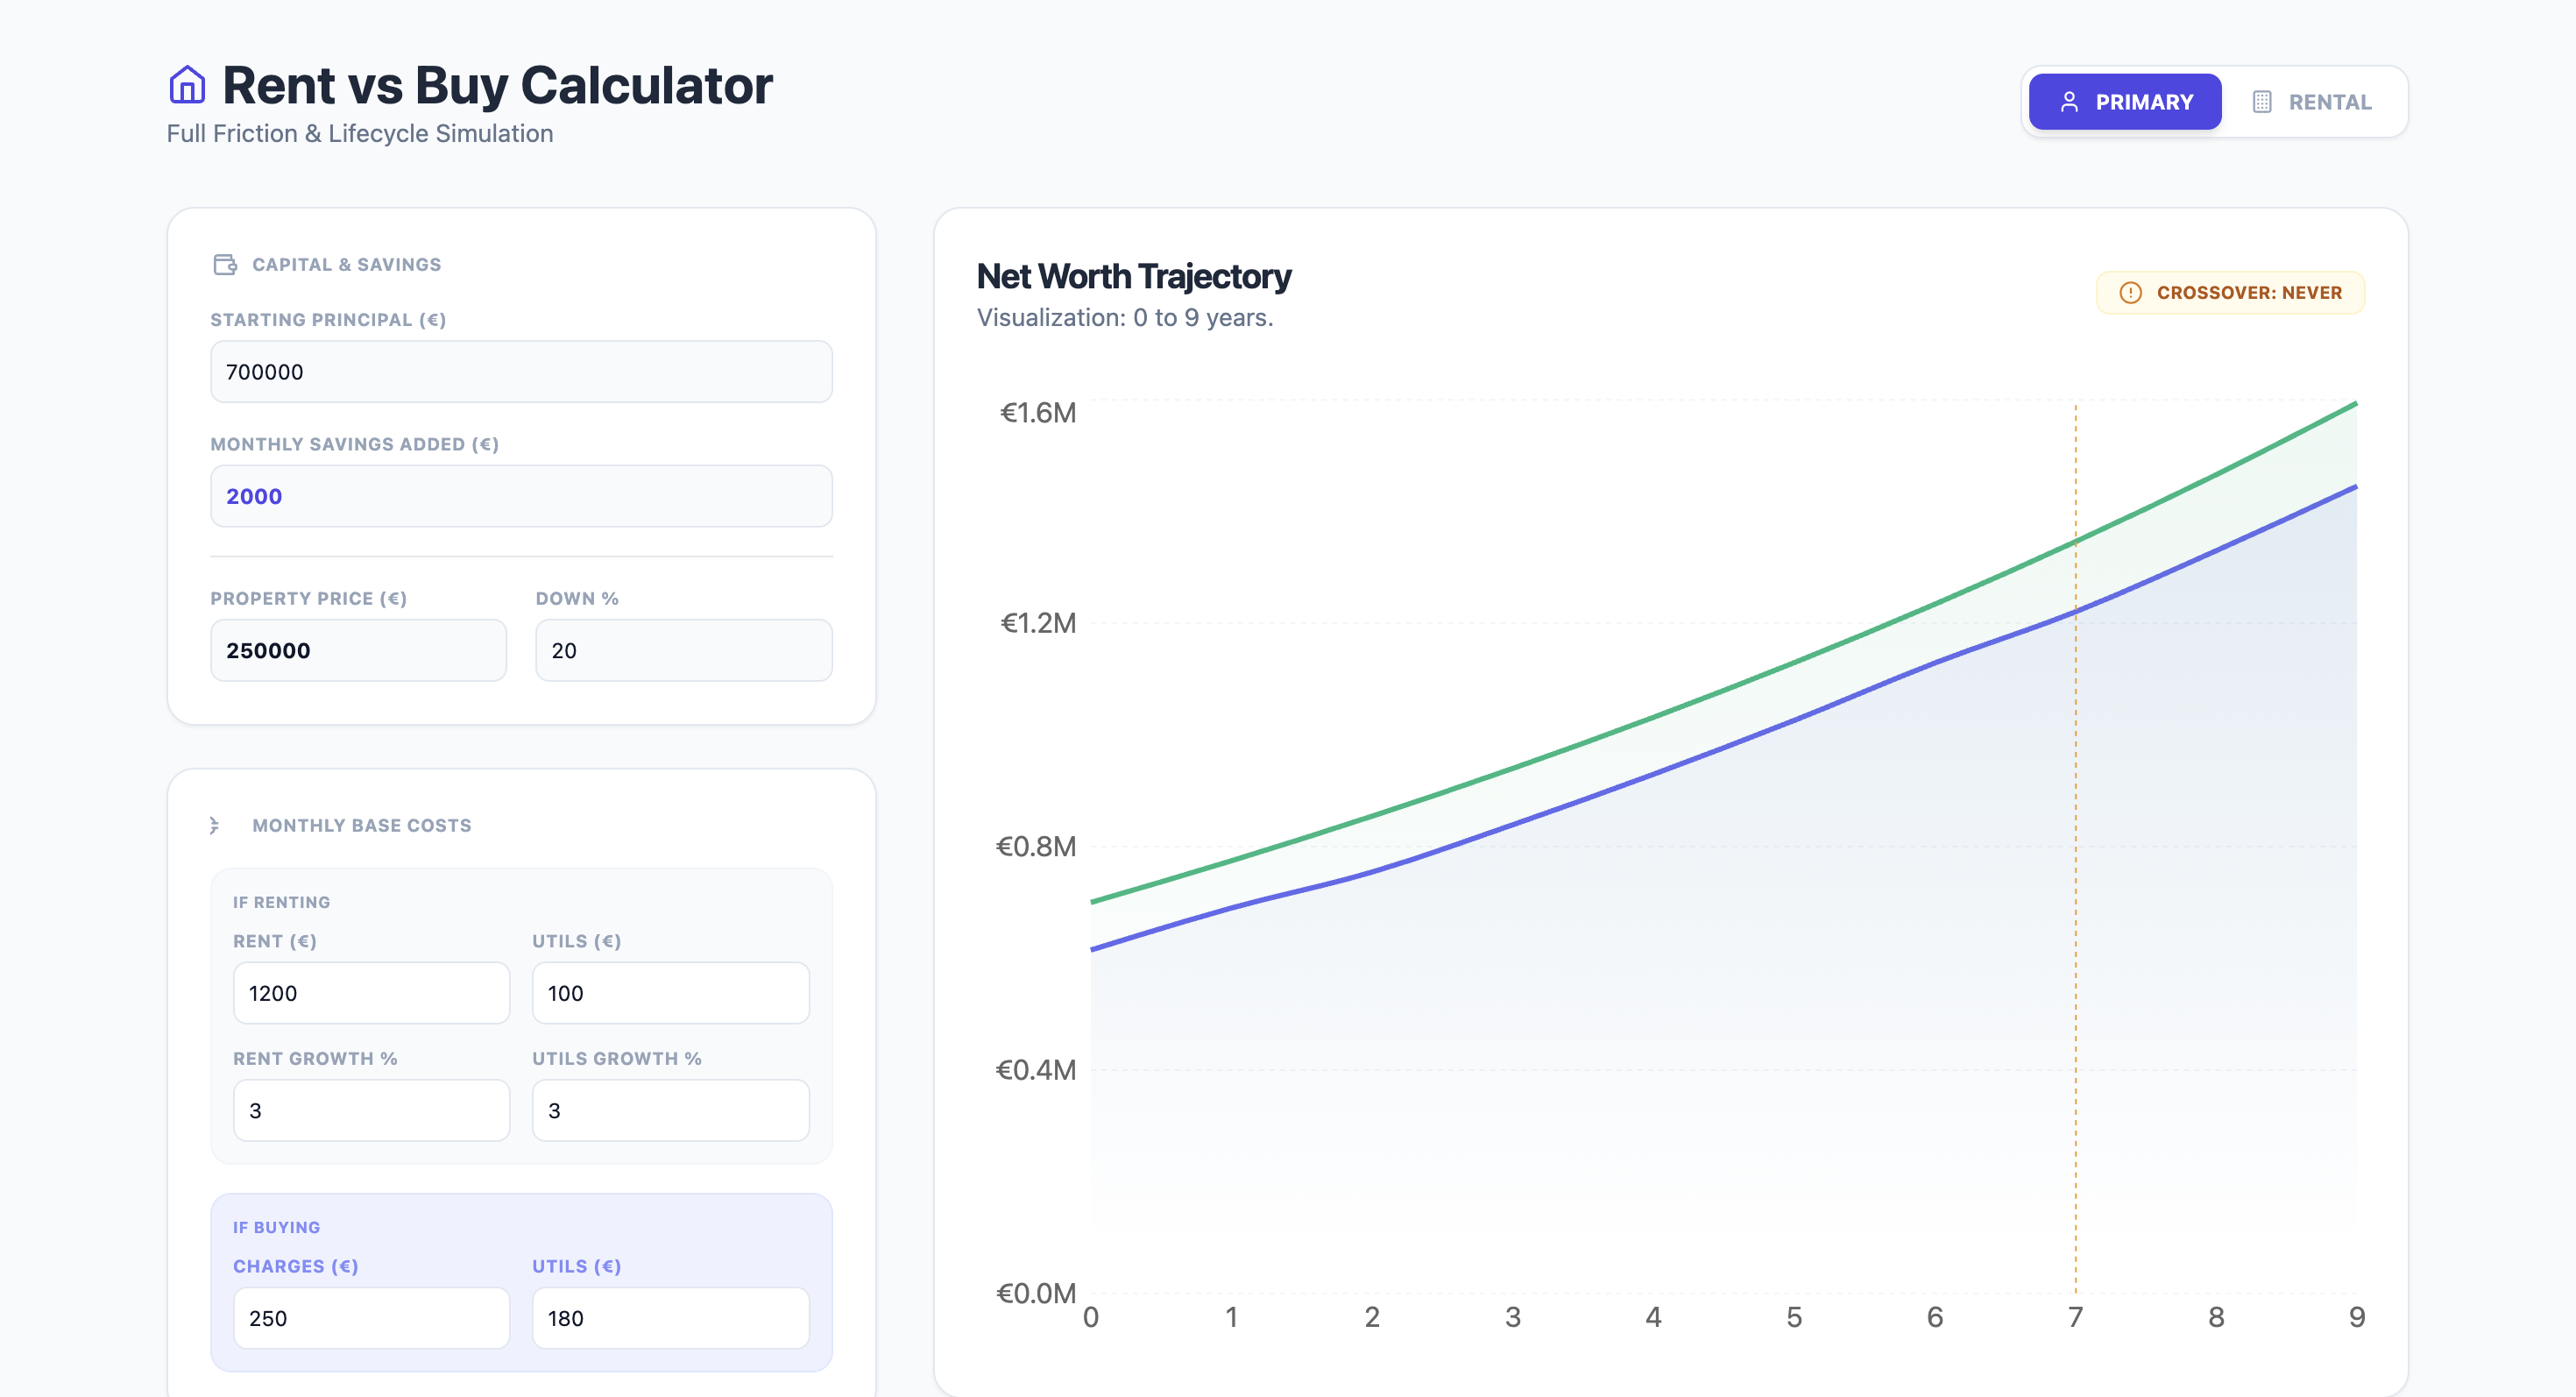Focus the Starting Principal field
Viewport: 2576px width, 1397px height.
pos(521,372)
